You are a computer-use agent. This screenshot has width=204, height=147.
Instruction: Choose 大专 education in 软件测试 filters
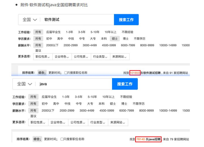[x=93, y=39]
